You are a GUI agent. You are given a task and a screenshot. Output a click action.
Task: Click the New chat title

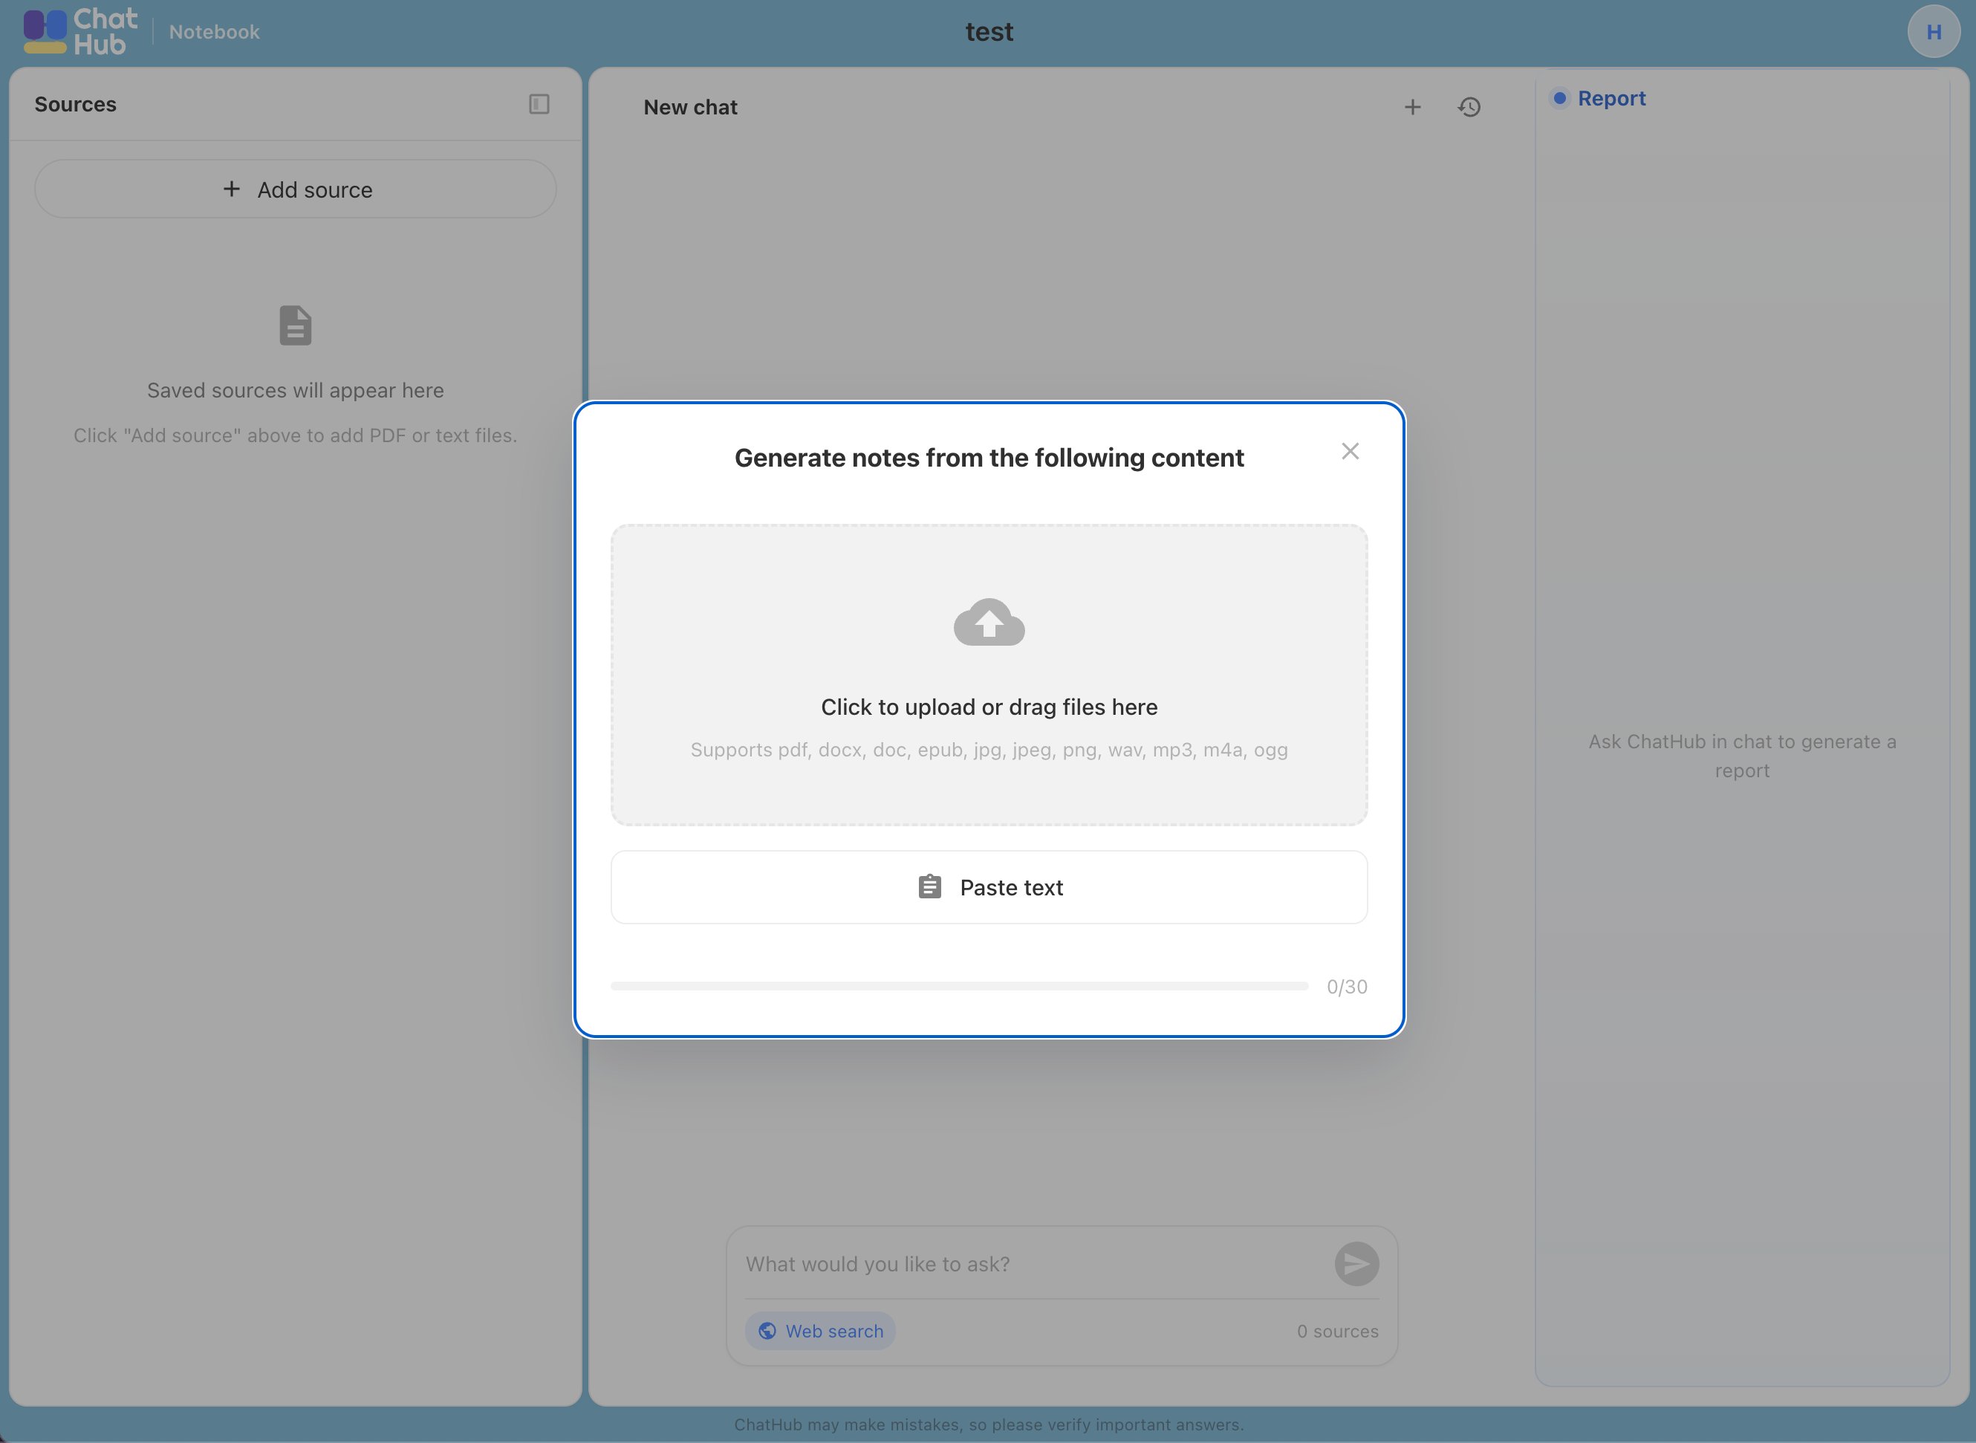[x=690, y=108]
